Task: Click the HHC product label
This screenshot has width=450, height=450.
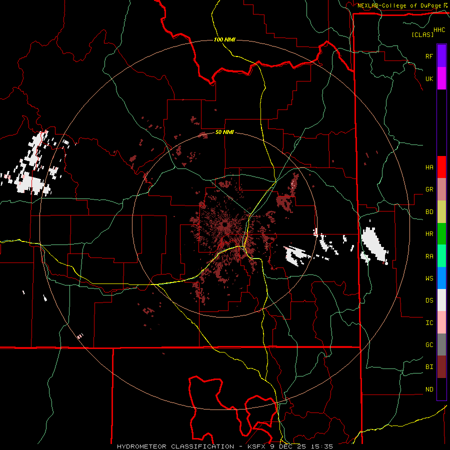Action: coord(439,30)
